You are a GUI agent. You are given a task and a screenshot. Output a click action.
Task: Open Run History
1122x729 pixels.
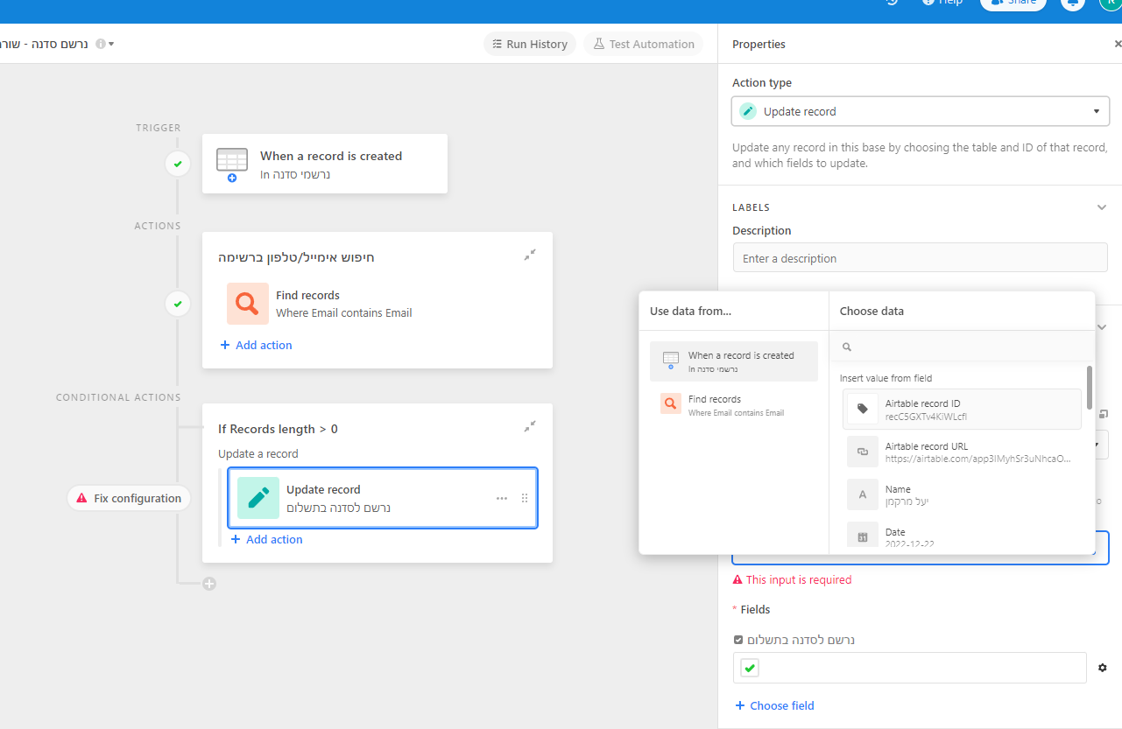point(530,44)
